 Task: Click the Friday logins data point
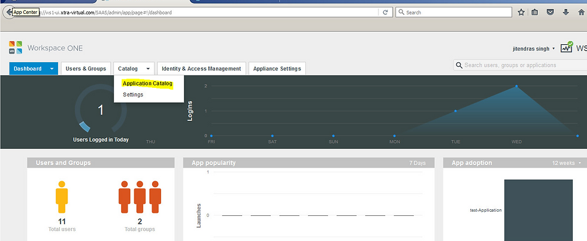click(x=211, y=136)
